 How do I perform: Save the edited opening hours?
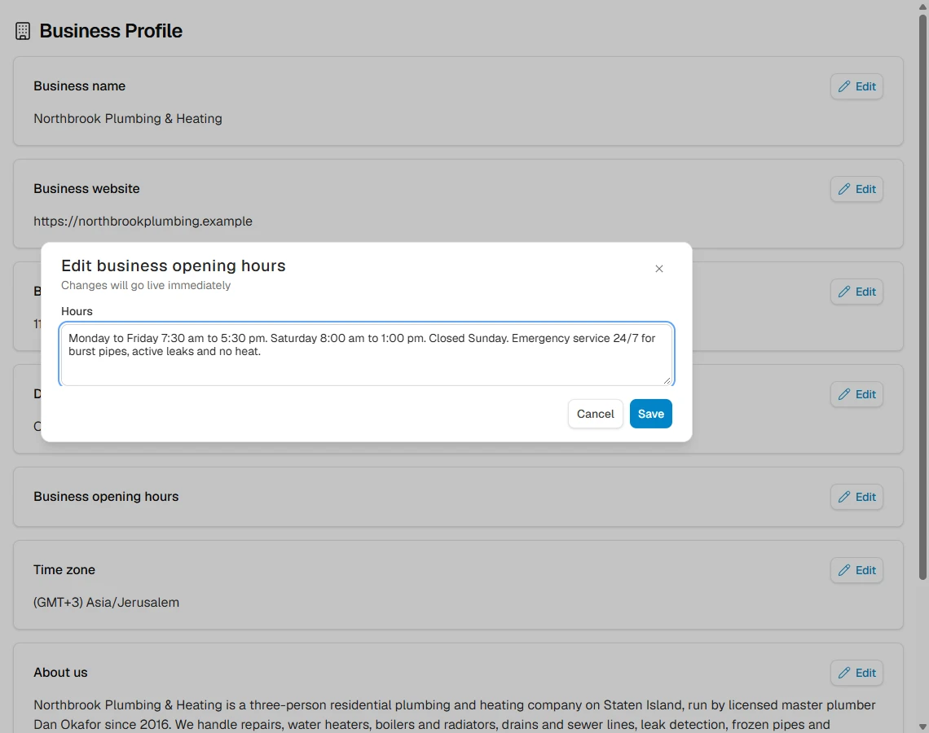[650, 414]
